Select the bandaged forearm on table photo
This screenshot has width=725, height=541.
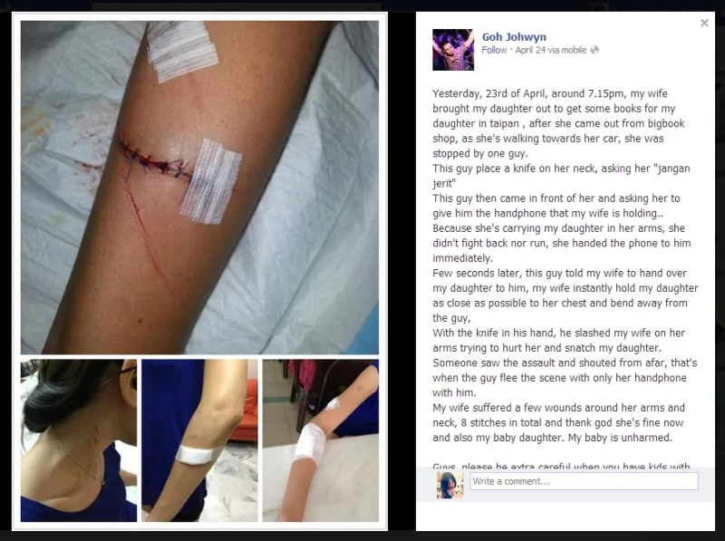pyautogui.click(x=321, y=440)
